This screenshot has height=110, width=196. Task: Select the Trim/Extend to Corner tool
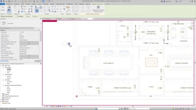[49, 11]
